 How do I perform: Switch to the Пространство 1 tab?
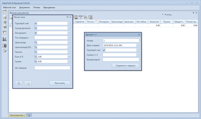[x=17, y=115]
